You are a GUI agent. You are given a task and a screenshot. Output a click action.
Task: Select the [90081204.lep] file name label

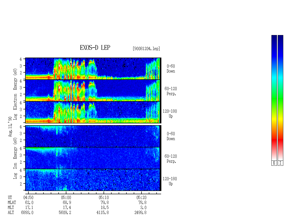pyautogui.click(x=146, y=49)
